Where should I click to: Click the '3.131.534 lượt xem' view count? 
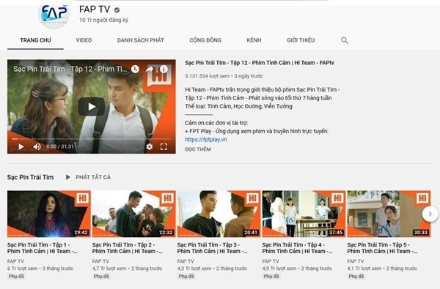207,76
